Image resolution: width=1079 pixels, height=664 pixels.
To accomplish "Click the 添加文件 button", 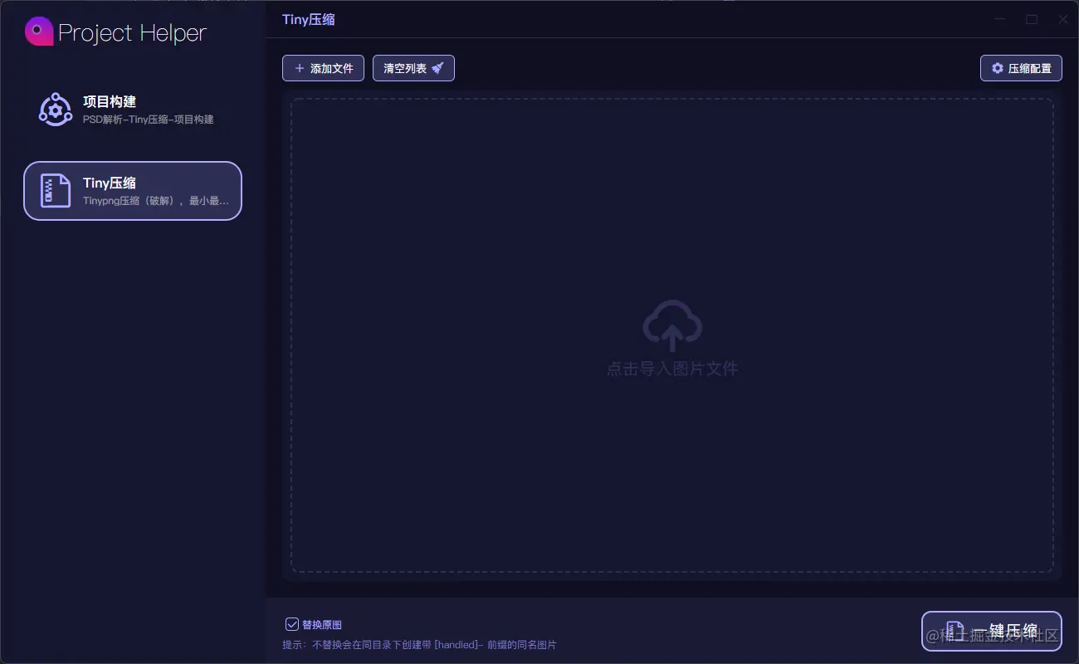I will coord(323,68).
